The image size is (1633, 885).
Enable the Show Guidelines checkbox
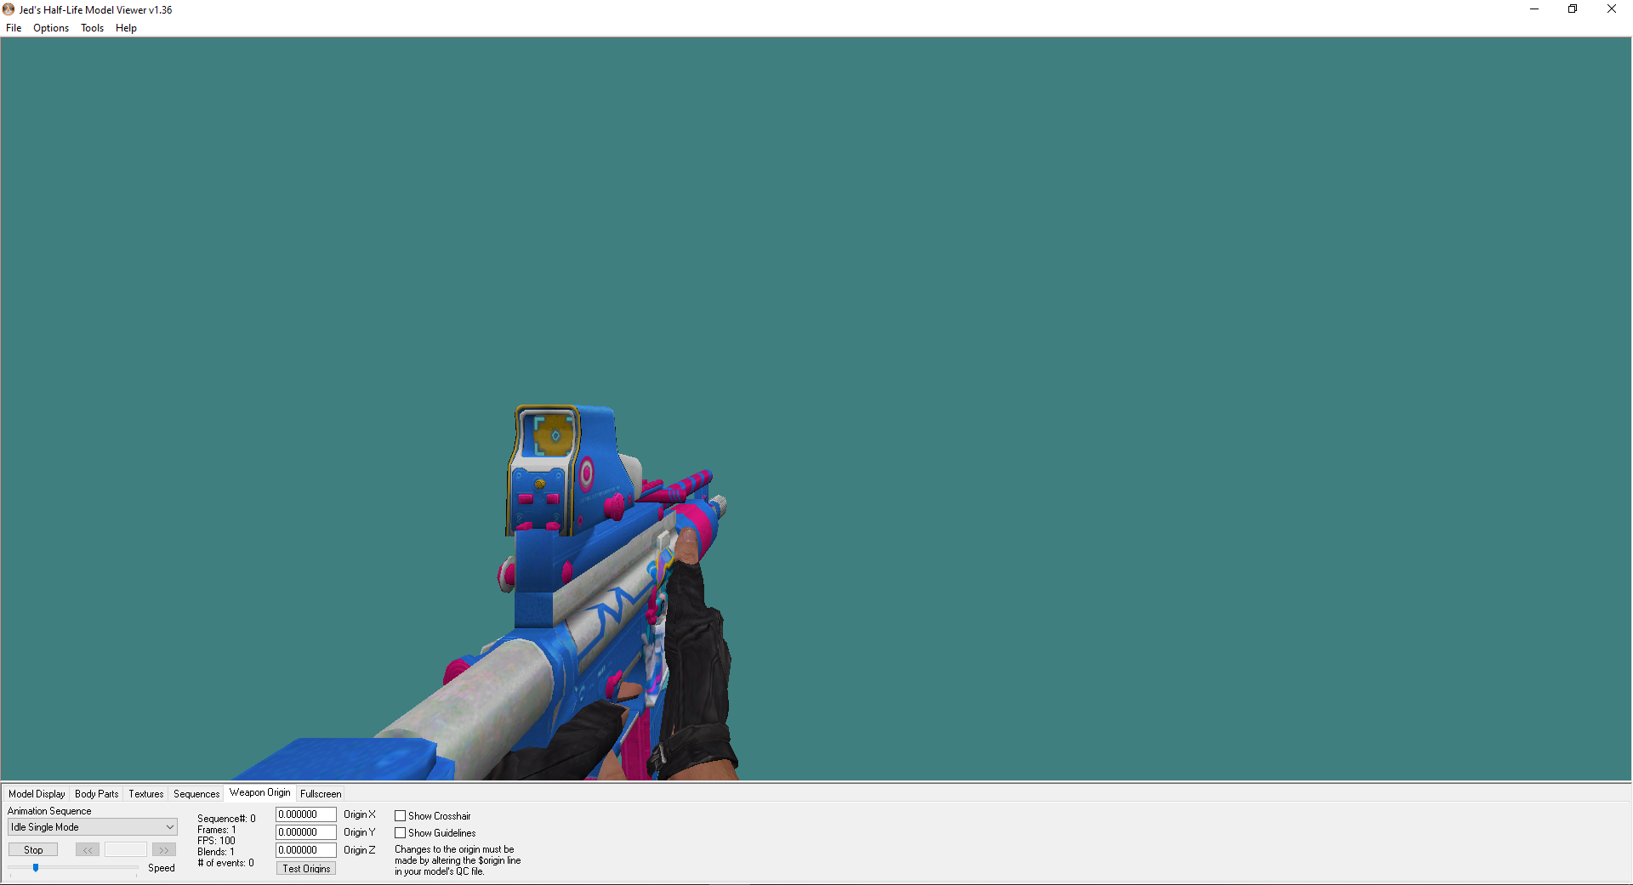click(x=400, y=833)
